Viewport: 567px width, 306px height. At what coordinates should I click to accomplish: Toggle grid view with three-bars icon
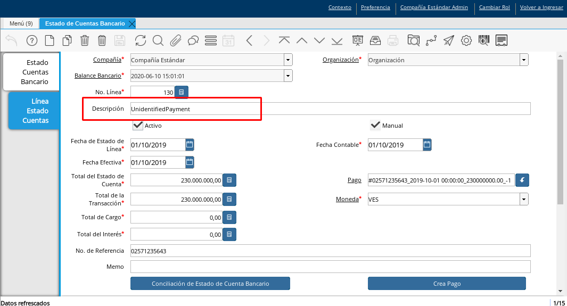211,40
